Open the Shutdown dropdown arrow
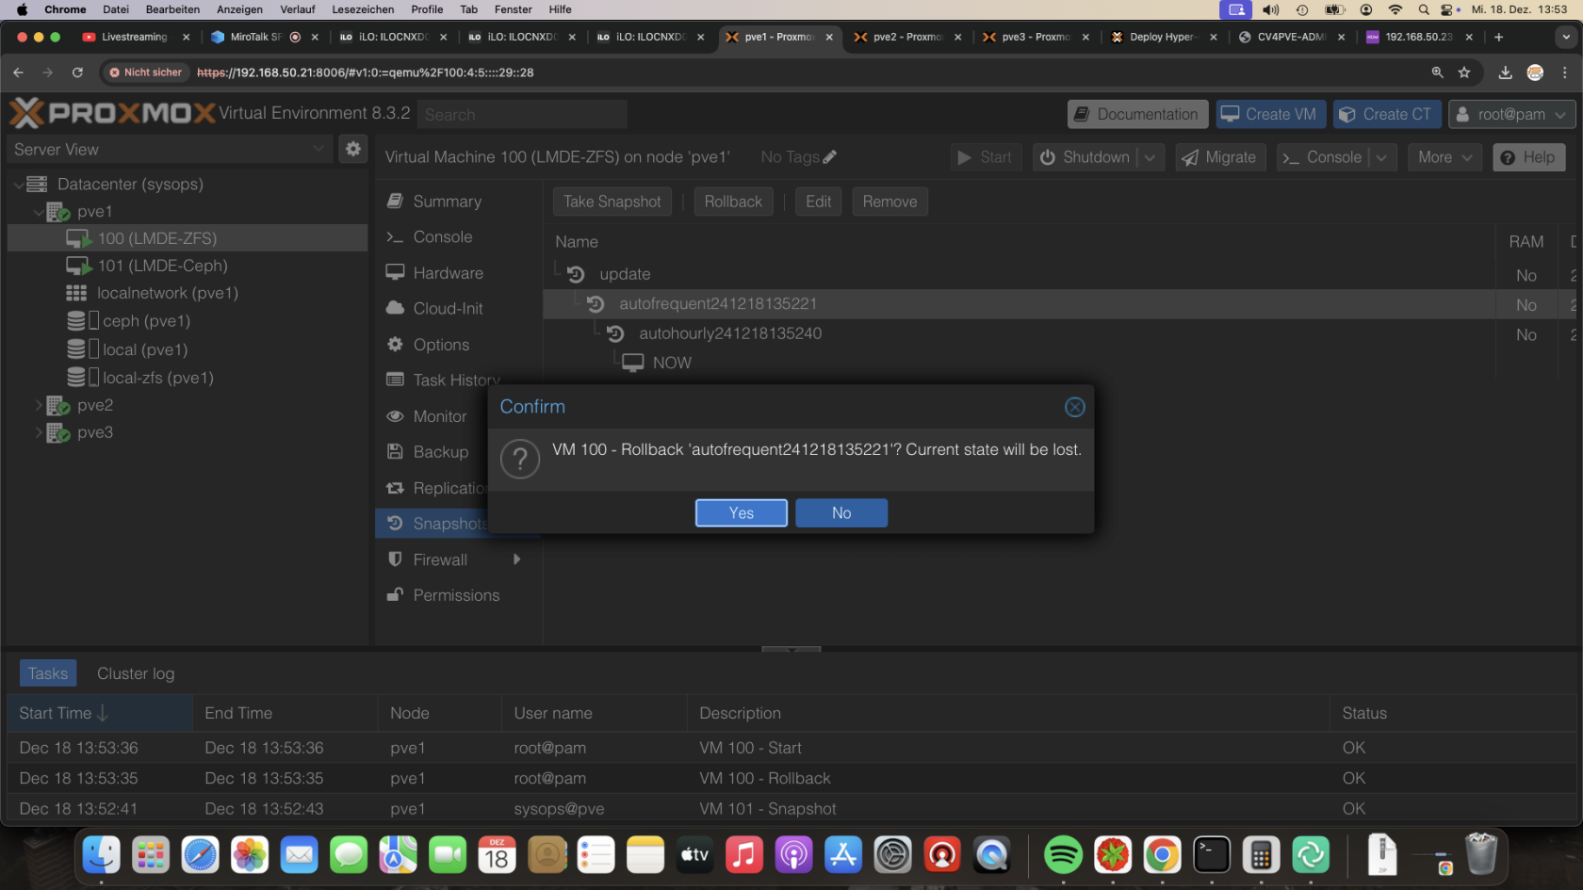The width and height of the screenshot is (1583, 890). pyautogui.click(x=1151, y=157)
